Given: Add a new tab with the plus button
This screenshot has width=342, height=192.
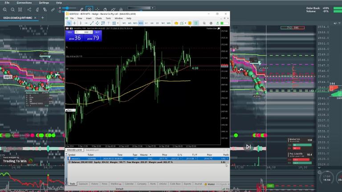Looking at the screenshot, I should (42, 17).
